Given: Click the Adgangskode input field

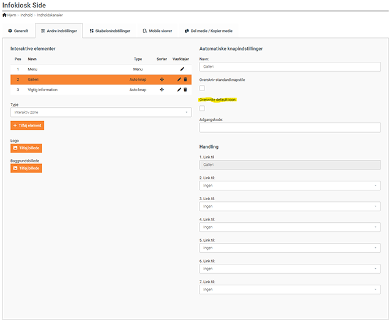Looking at the screenshot, I should 290,128.
